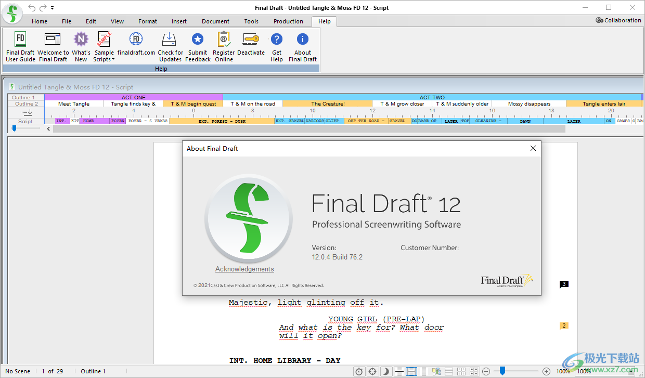Screen dimensions: 645x378
Task: Open About Final Draft from ribbon
Action: [303, 47]
